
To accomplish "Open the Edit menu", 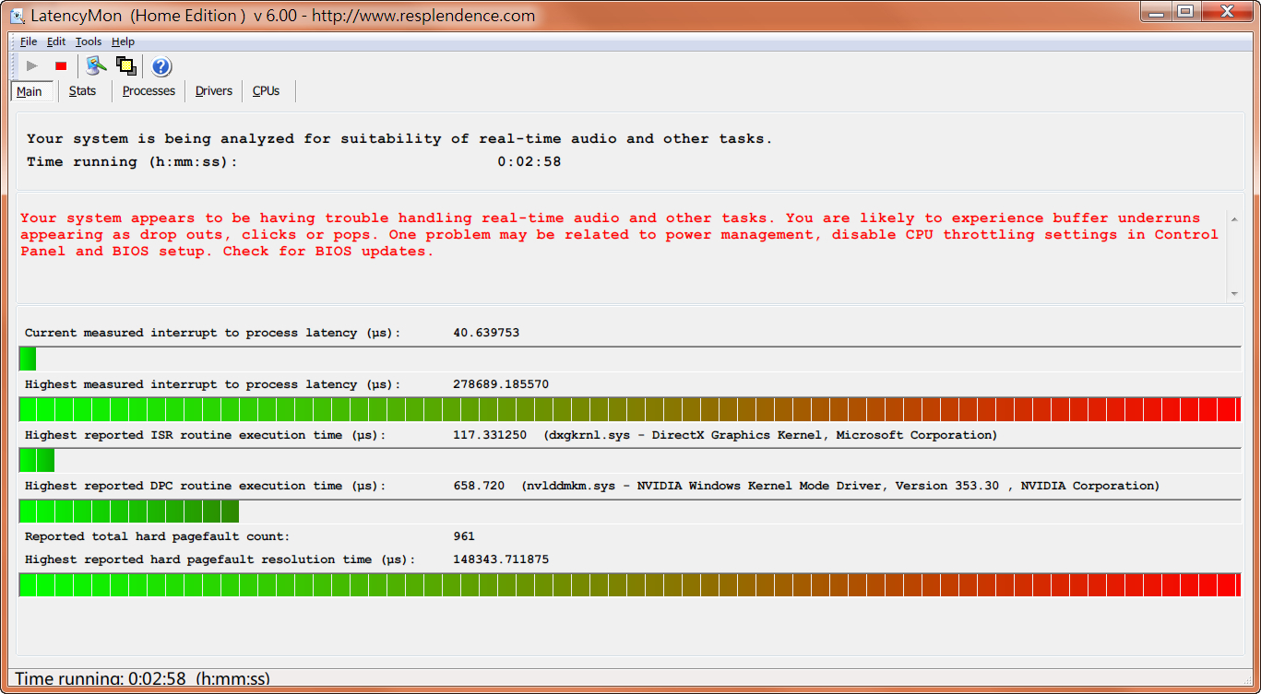I will pyautogui.click(x=56, y=41).
